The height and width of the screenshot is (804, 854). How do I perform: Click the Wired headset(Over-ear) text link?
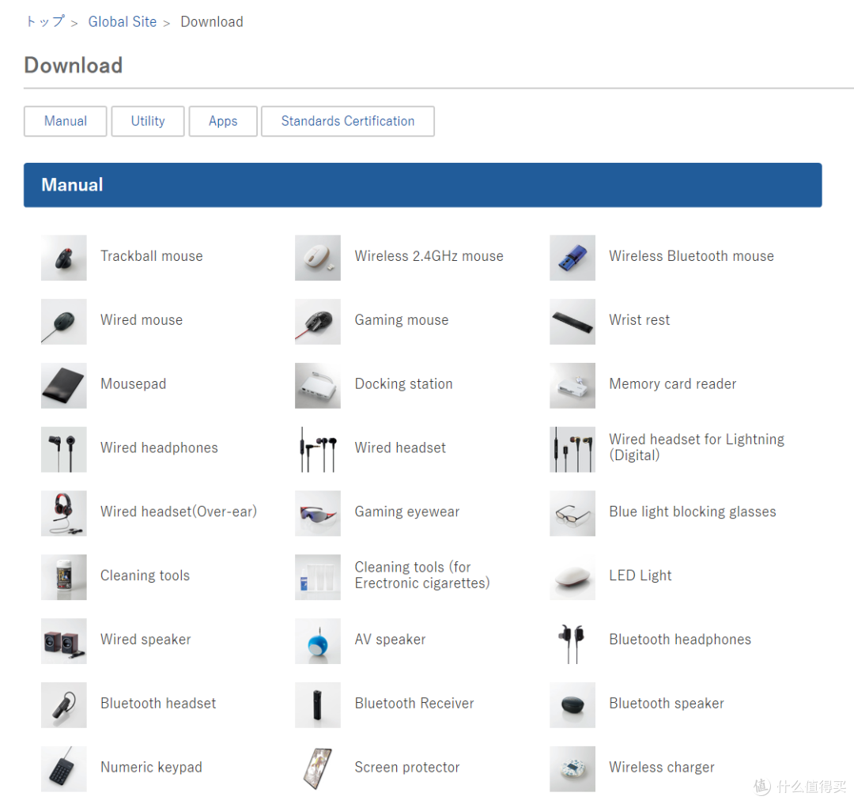179,511
